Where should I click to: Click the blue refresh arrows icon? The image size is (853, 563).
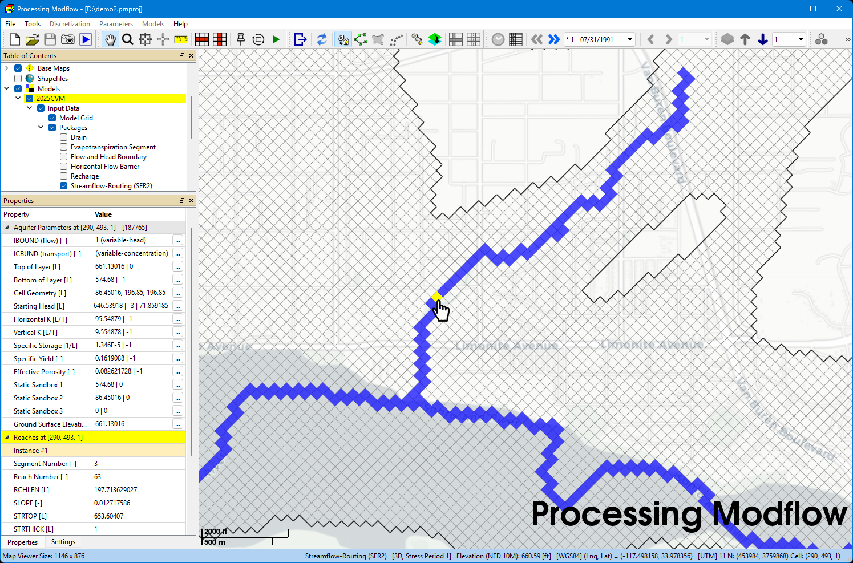pos(322,39)
